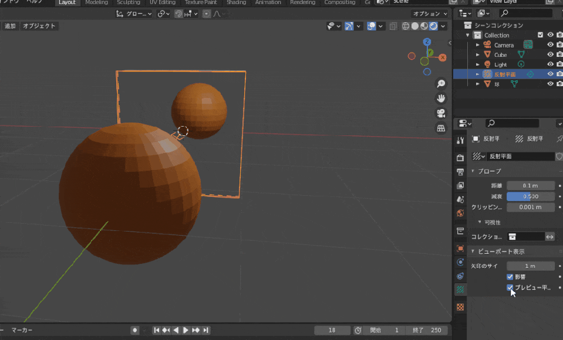Switch to the Shading workspace tab
The width and height of the screenshot is (563, 340).
pos(236,2)
